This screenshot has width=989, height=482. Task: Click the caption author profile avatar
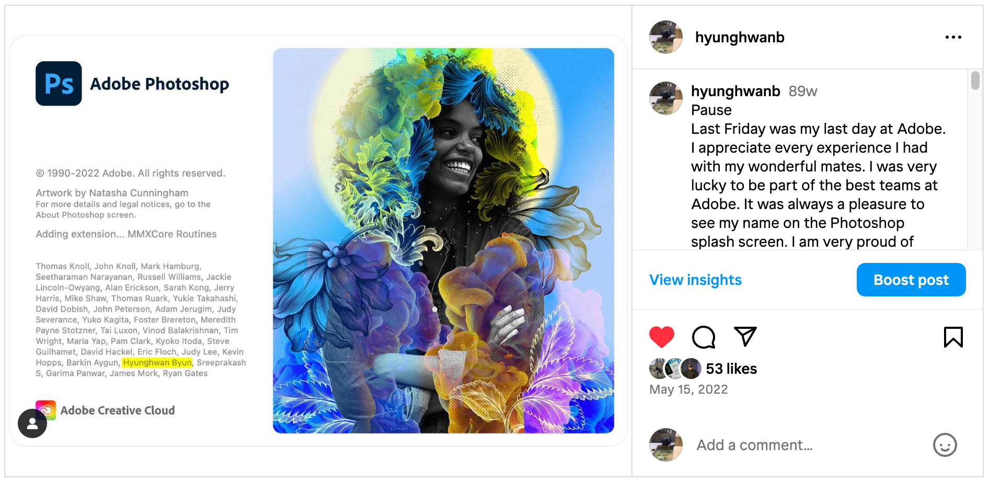(665, 98)
